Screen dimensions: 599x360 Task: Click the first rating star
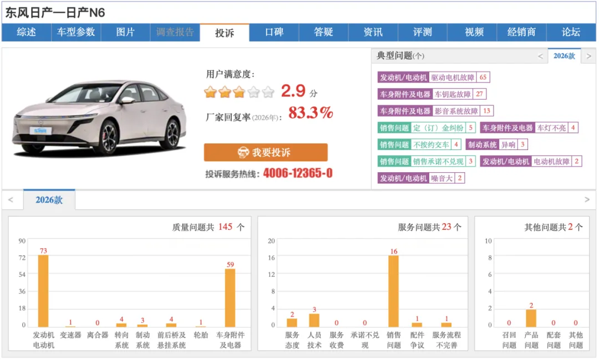(211, 92)
